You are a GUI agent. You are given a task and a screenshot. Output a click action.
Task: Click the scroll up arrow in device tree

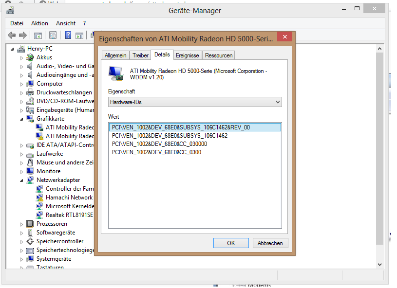tap(379, 49)
